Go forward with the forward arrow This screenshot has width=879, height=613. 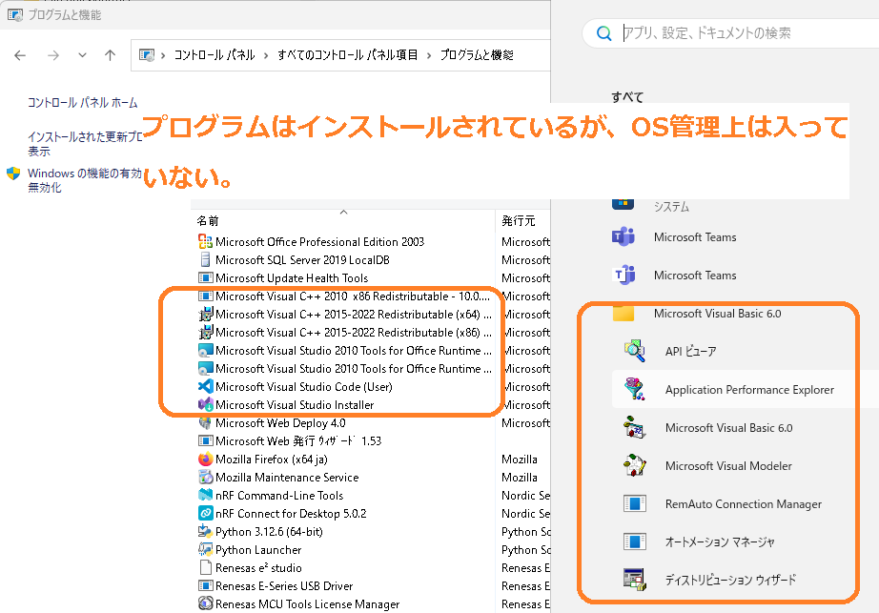point(53,55)
